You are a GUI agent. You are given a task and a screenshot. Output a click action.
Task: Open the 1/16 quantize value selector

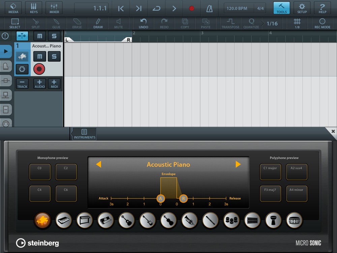(272, 24)
